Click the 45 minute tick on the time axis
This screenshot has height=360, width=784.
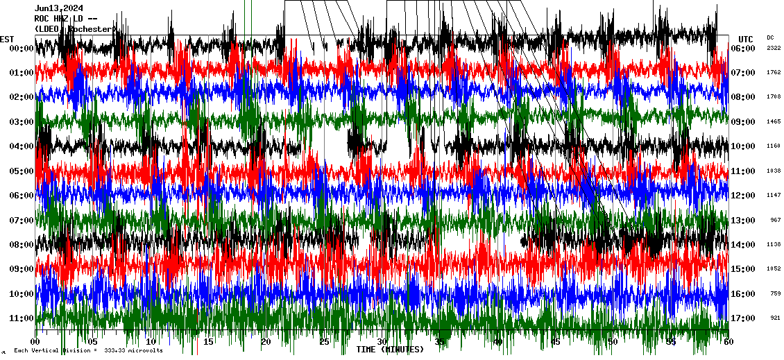(555, 342)
